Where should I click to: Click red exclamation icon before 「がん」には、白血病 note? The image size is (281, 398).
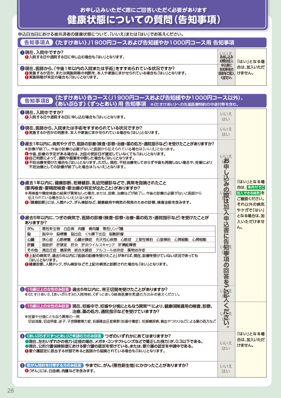pos(27,371)
